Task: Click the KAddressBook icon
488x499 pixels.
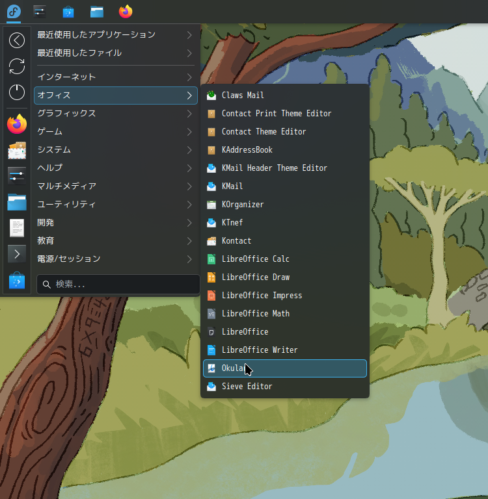Action: point(211,150)
